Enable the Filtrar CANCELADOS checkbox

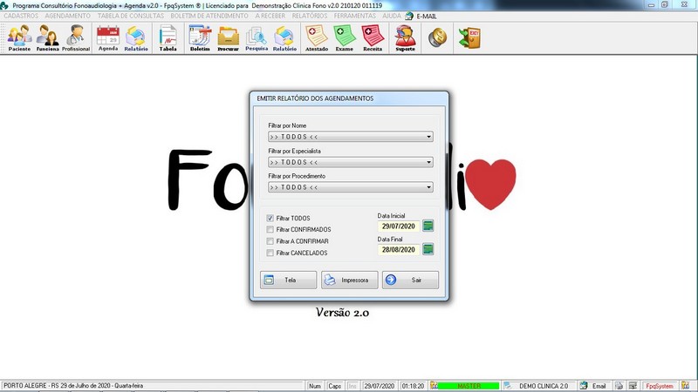(270, 253)
